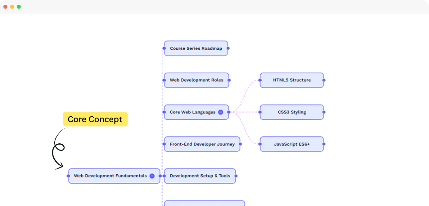Click right connector dot of JavaScript ES6+

[x=324, y=144]
